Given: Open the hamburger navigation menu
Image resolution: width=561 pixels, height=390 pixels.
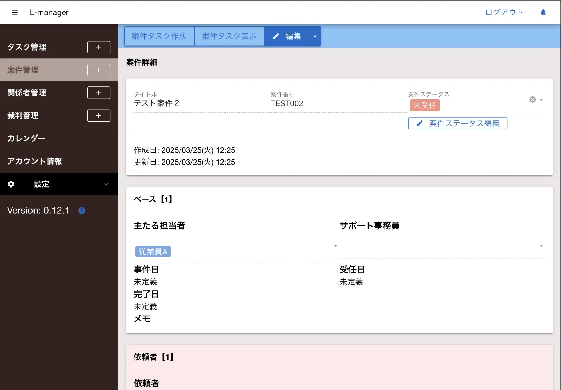Looking at the screenshot, I should pyautogui.click(x=15, y=12).
